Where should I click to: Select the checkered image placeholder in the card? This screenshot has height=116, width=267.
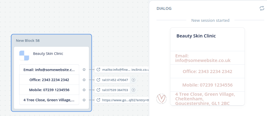24,55
